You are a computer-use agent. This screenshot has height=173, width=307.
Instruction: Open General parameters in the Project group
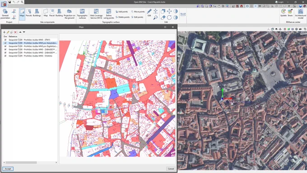point(5,14)
